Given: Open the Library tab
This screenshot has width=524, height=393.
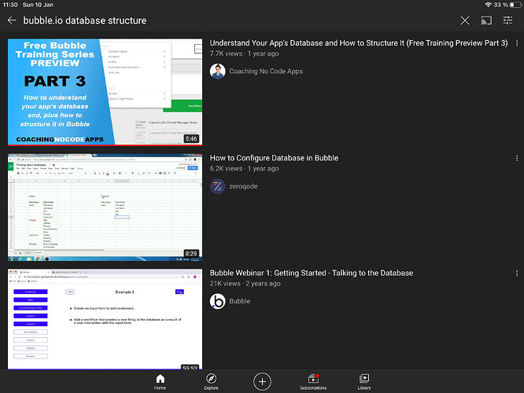Looking at the screenshot, I should tap(364, 382).
